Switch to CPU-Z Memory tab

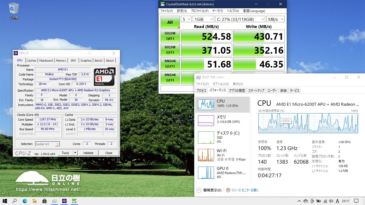coord(61,61)
